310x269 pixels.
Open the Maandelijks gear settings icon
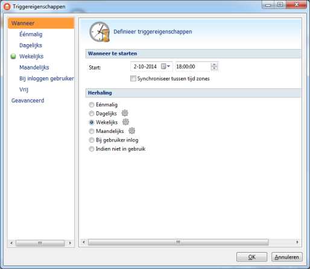(132, 131)
